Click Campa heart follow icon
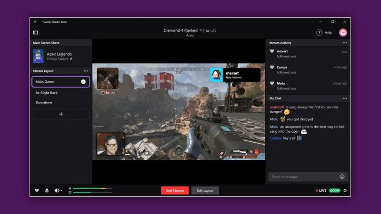The height and width of the screenshot is (214, 381). 272,67
